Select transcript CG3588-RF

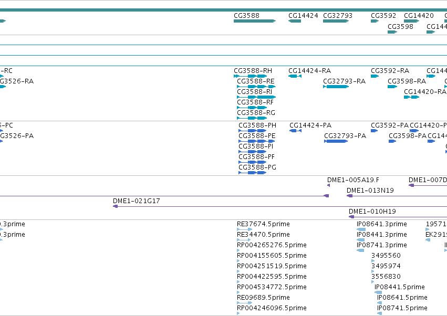coord(252,108)
